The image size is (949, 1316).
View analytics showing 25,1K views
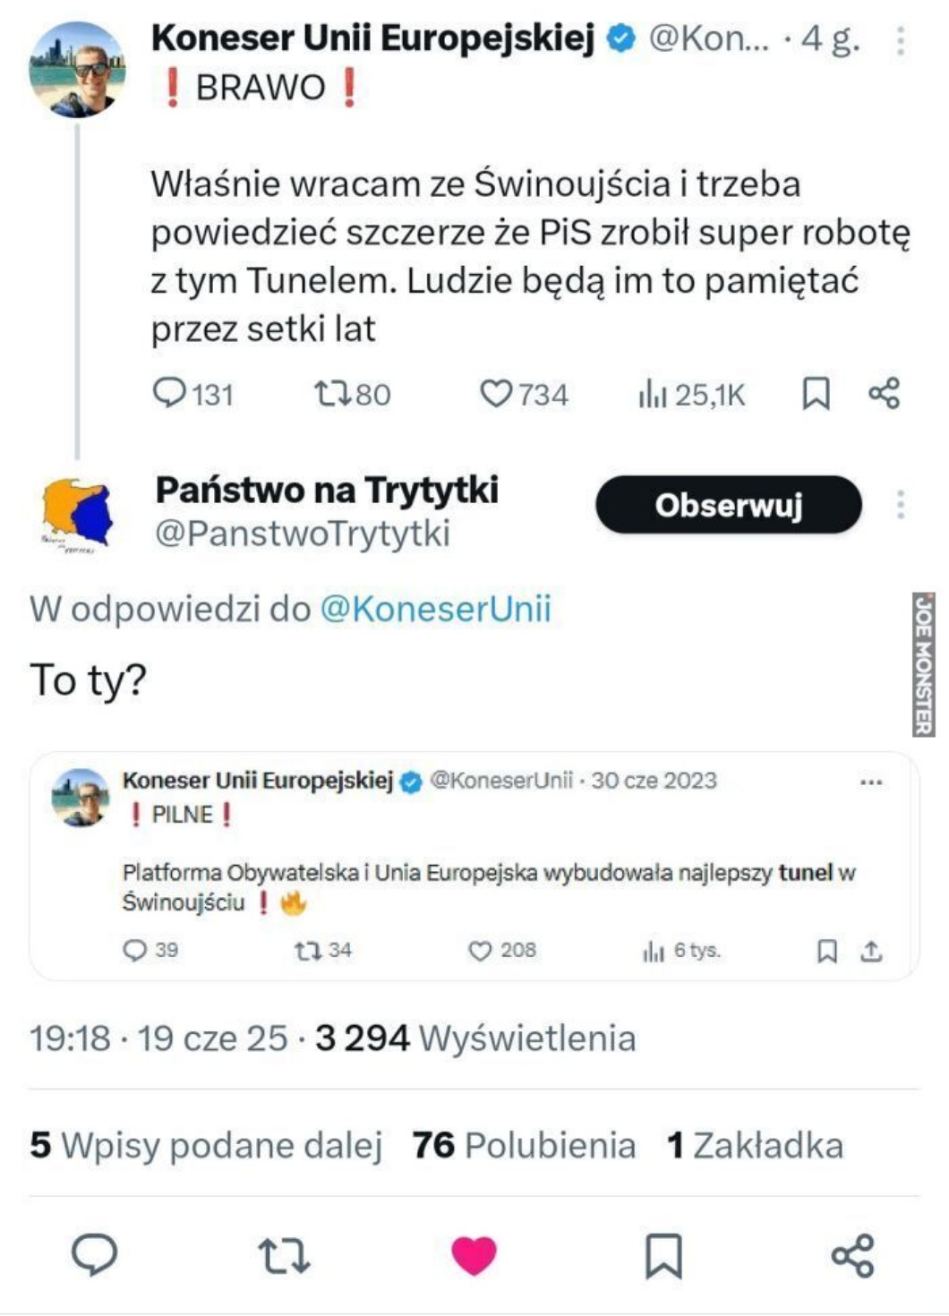coord(691,394)
